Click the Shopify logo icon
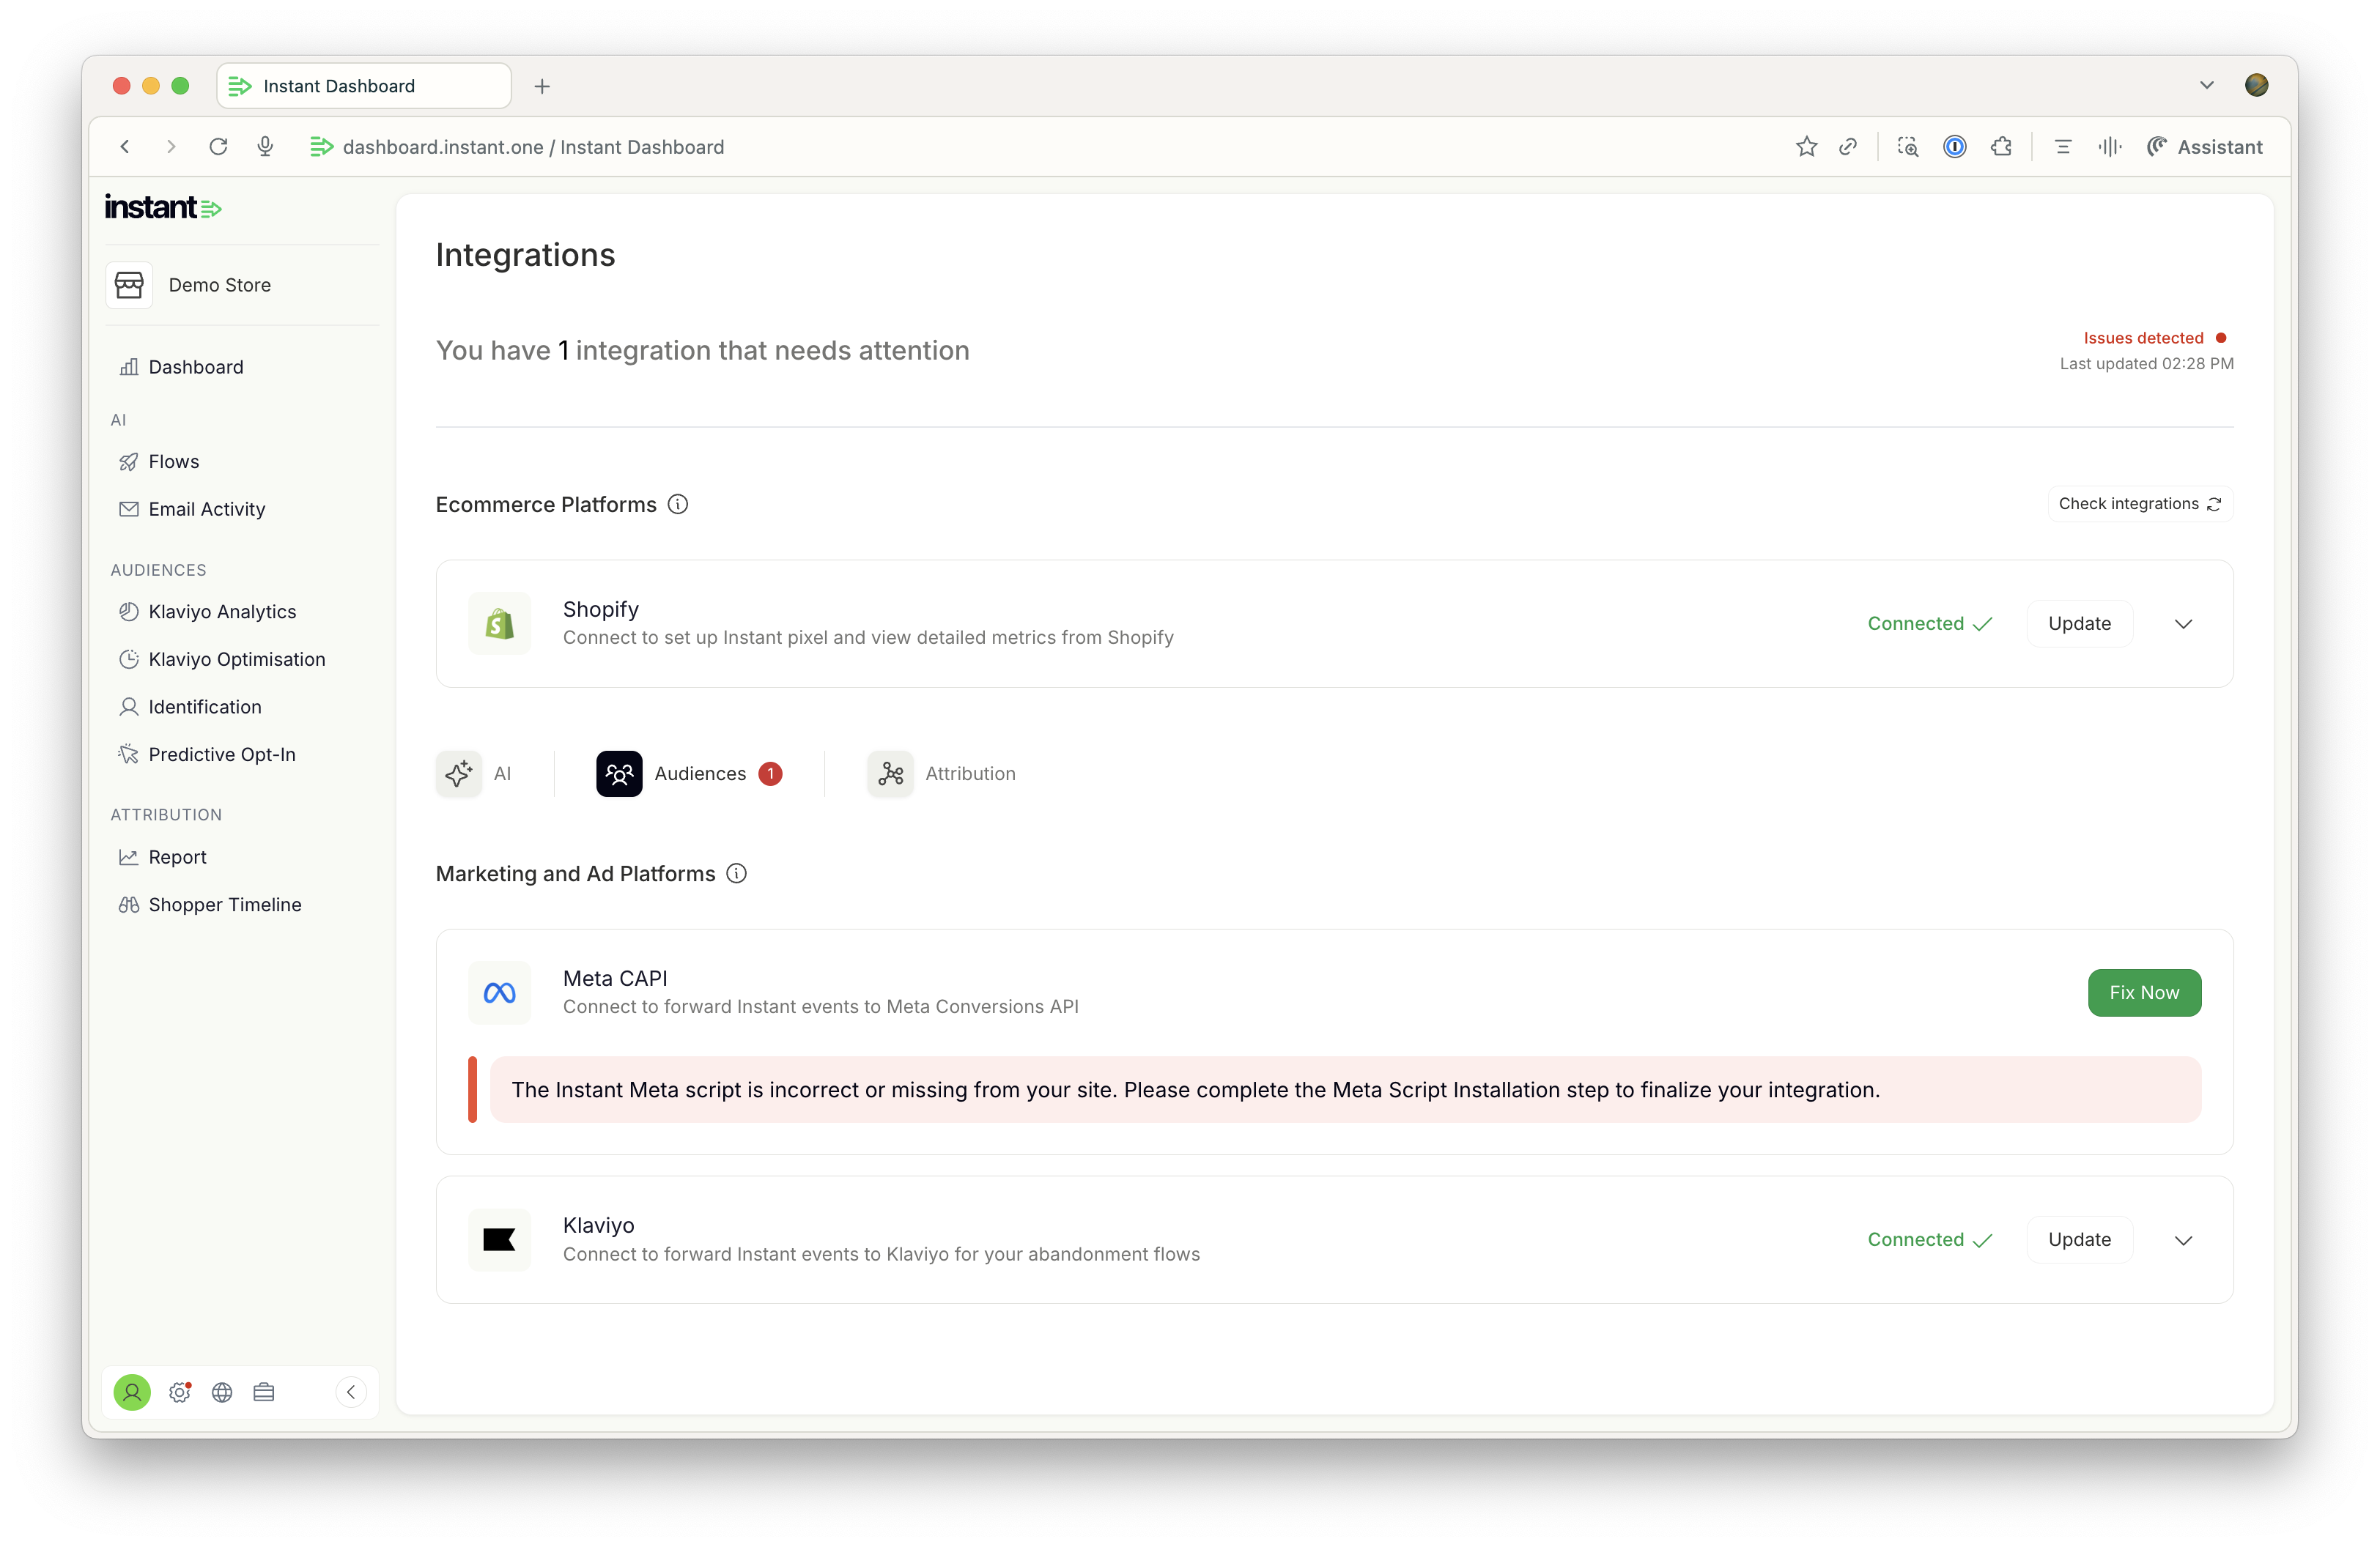 (499, 623)
